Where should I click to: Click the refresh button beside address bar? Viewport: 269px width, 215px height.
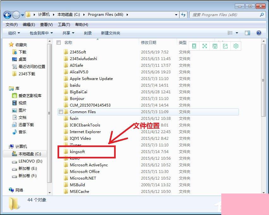coord(183,15)
